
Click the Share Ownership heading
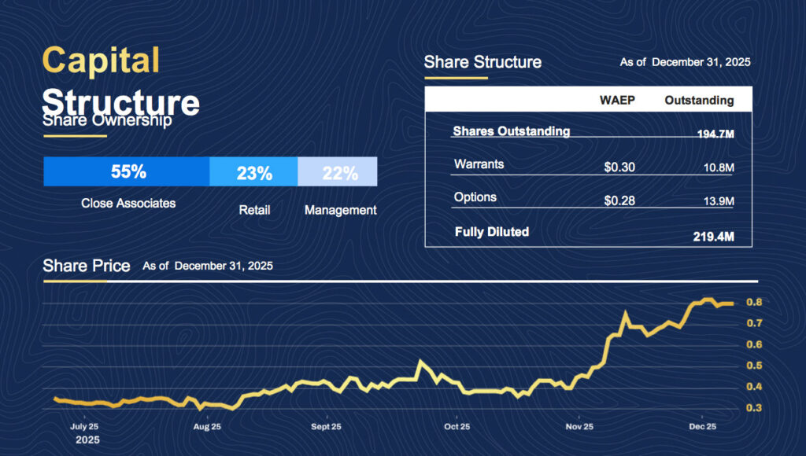(x=107, y=120)
